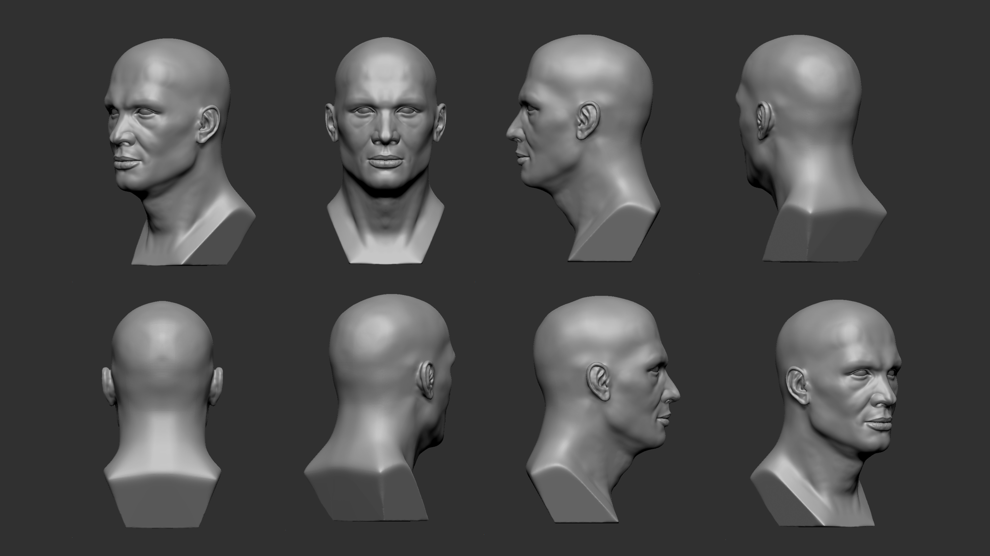Select the head render in right-facing profile

pos(603,409)
